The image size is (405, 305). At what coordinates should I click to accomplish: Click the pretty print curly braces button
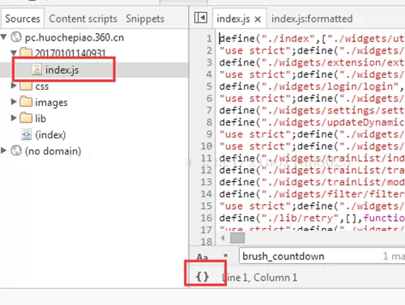(202, 277)
